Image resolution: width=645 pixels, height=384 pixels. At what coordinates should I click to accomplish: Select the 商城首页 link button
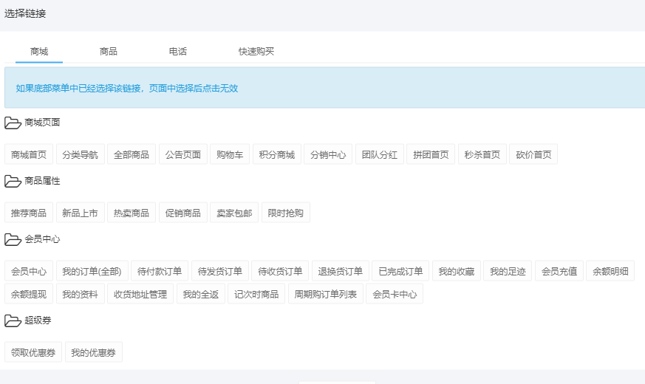point(29,154)
